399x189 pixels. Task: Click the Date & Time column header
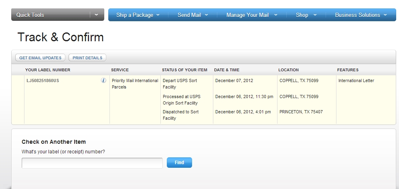(x=227, y=70)
